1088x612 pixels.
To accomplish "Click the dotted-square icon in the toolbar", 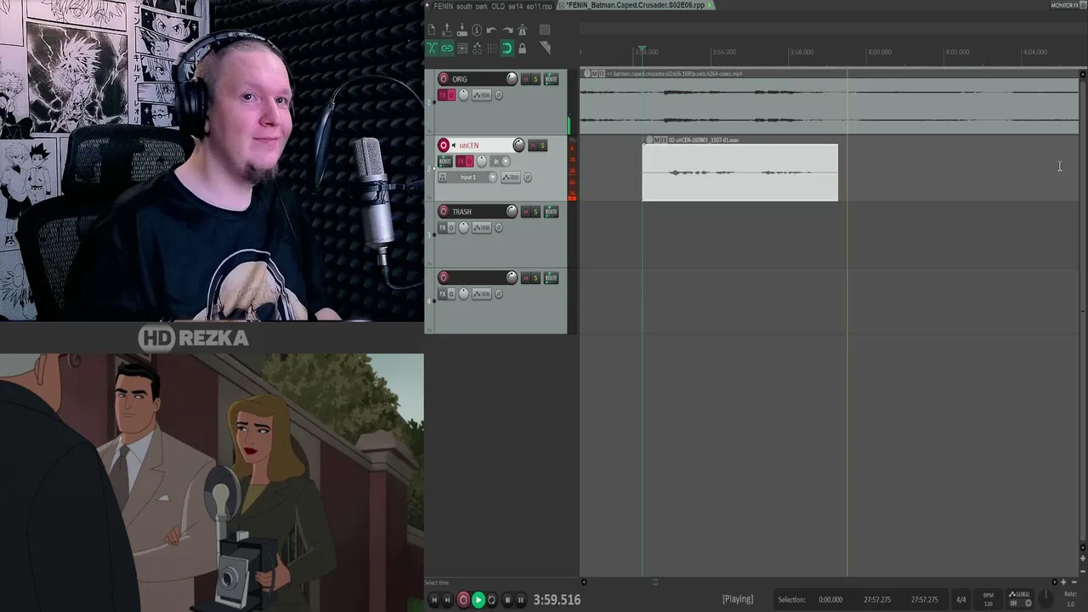I will click(545, 30).
